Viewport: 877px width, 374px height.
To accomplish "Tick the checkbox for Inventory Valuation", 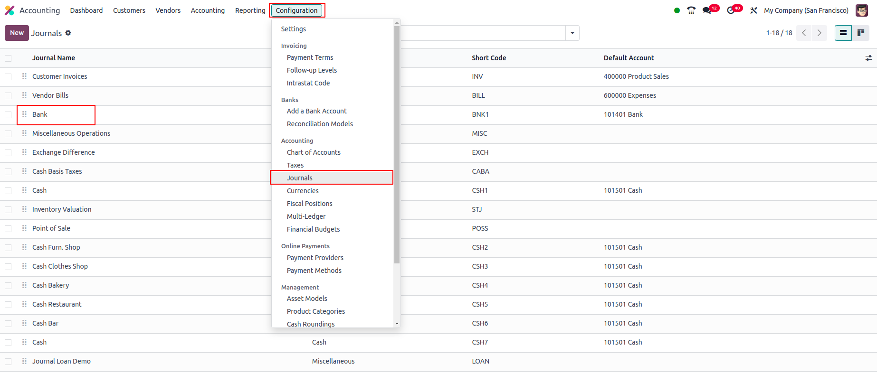I will coord(8,210).
